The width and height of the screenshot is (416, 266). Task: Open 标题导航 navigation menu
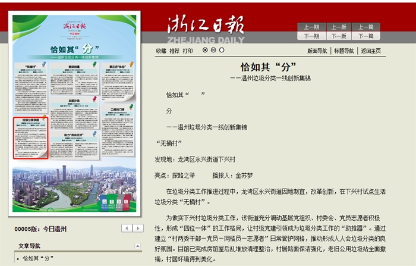click(343, 51)
